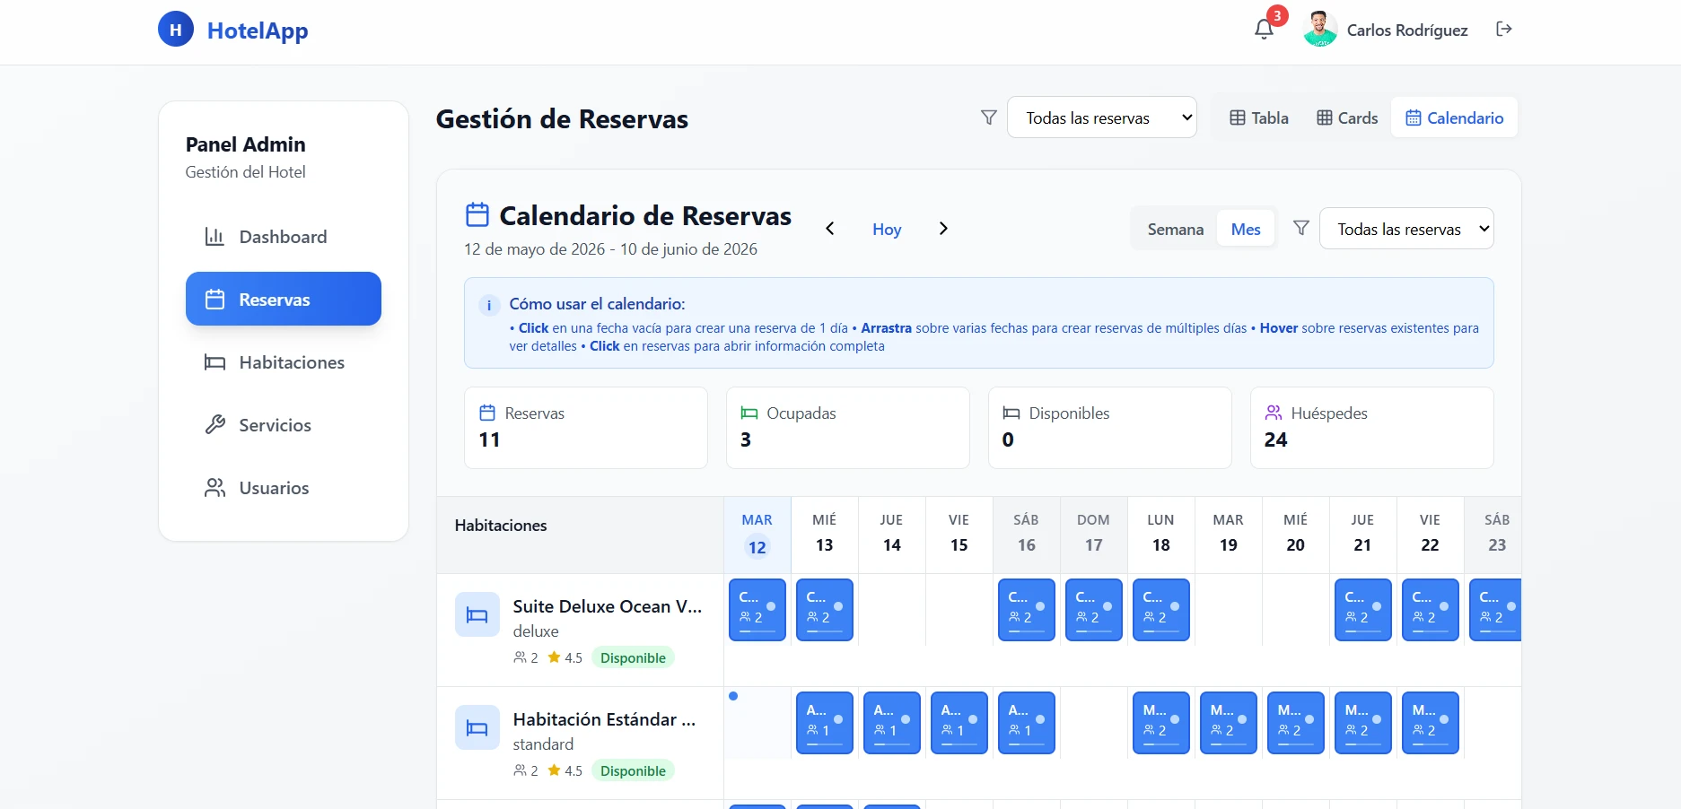Screen dimensions: 1681x809
Task: Open Suite Deluxe reservation on day 13
Action: [825, 610]
